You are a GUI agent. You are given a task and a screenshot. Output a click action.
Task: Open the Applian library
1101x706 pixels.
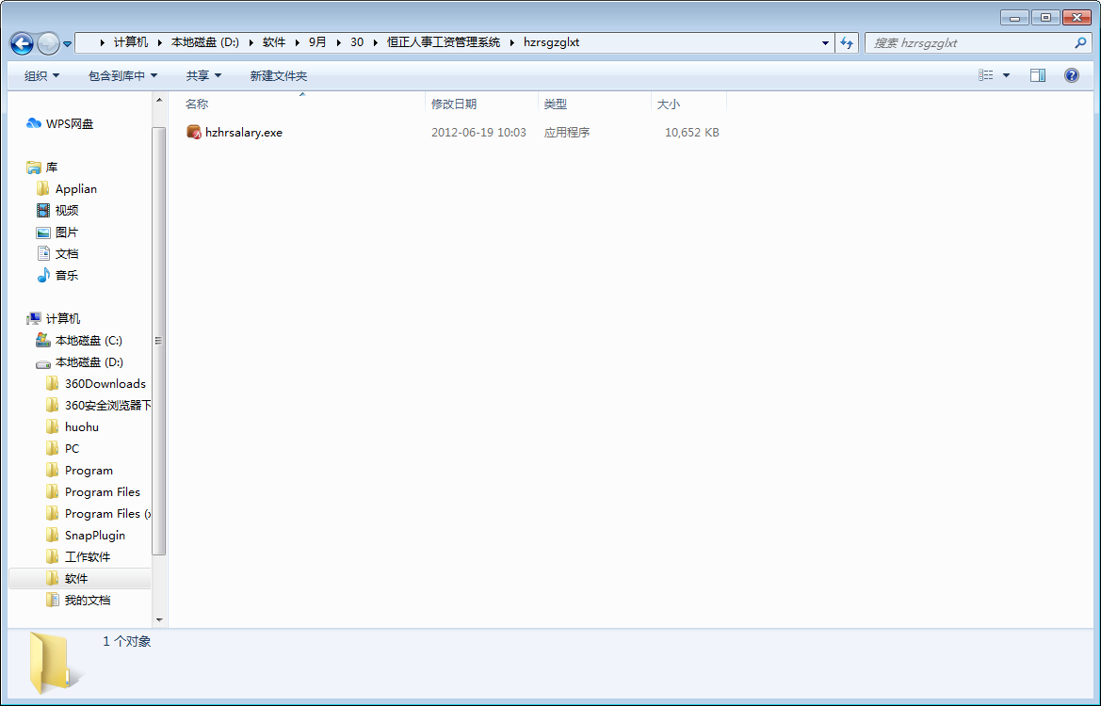[67, 189]
